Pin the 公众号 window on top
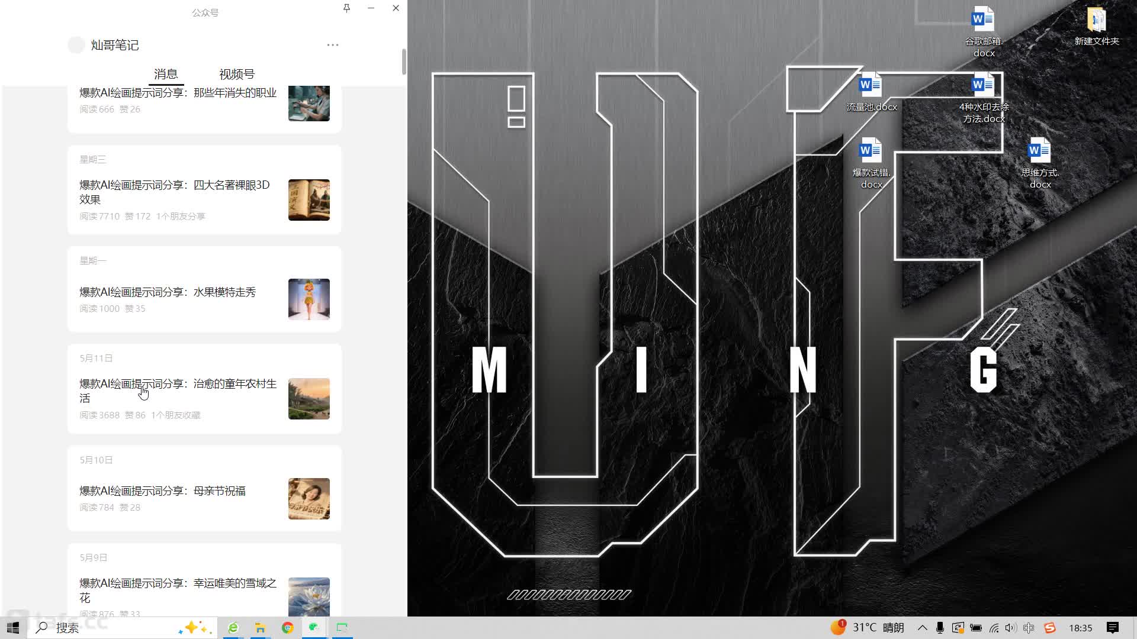Image resolution: width=1137 pixels, height=639 pixels. pos(346,8)
